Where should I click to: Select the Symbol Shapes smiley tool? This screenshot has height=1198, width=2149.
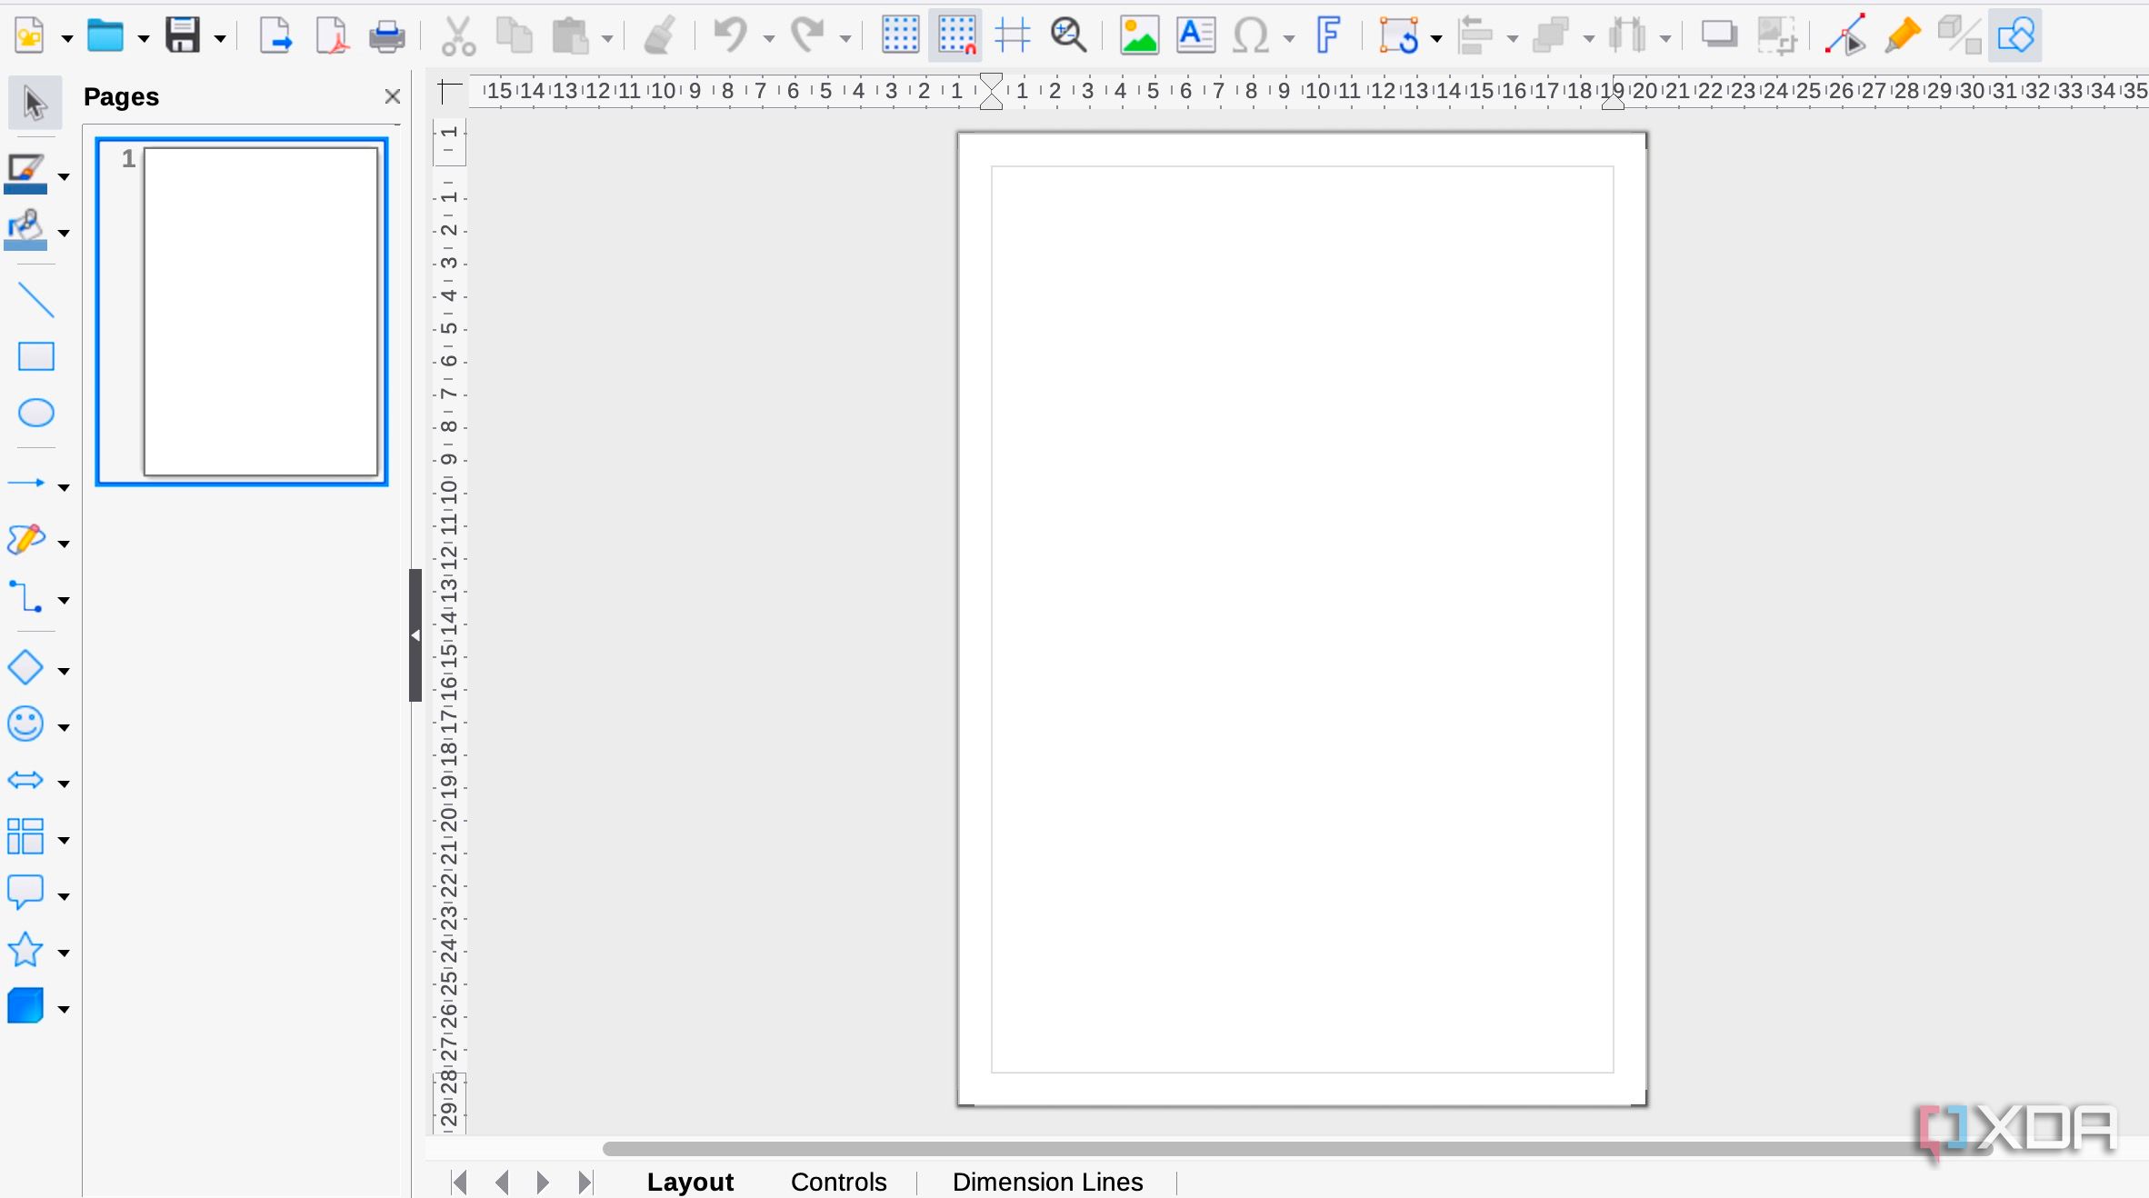pos(25,724)
